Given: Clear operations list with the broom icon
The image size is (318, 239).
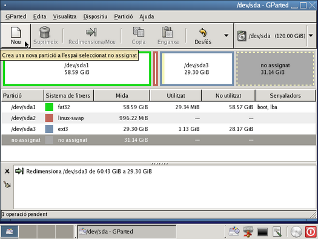Looking at the screenshot, I should point(7,184).
